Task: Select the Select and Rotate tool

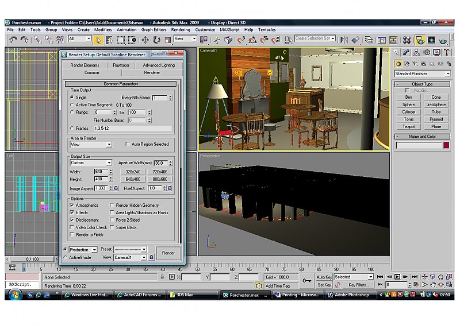Action: click(156, 40)
